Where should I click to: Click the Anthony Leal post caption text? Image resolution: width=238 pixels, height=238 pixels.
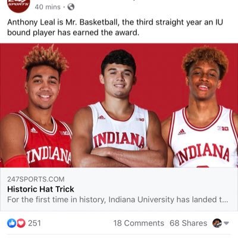115,27
